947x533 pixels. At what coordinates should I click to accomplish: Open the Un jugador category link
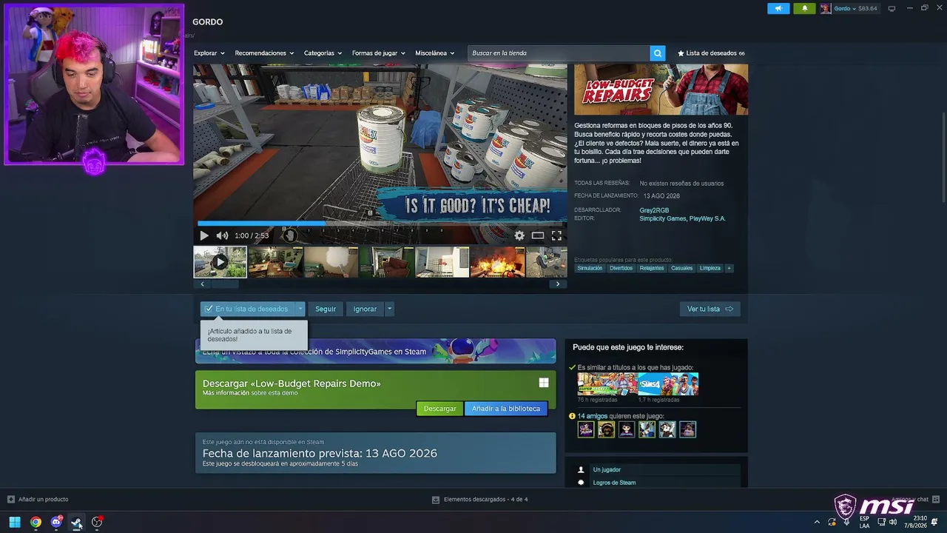(x=607, y=469)
